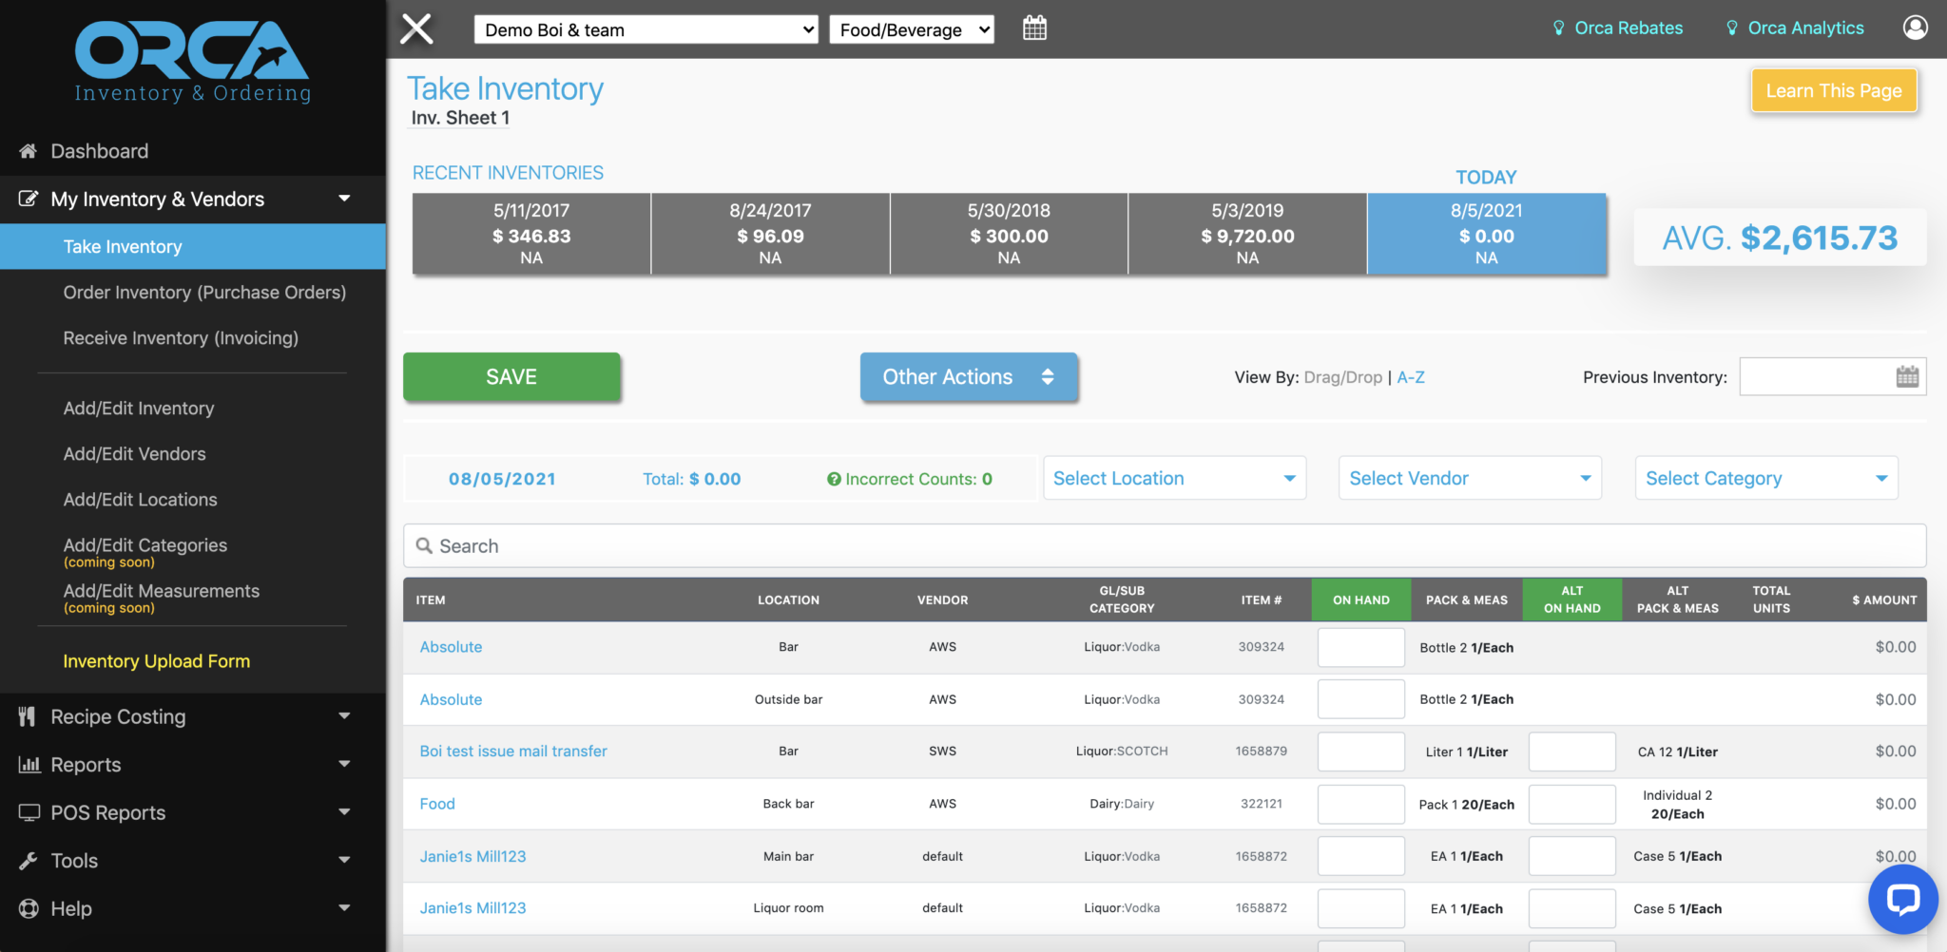This screenshot has height=952, width=1947.
Task: Go to Add/Edit Vendors
Action: click(x=134, y=454)
